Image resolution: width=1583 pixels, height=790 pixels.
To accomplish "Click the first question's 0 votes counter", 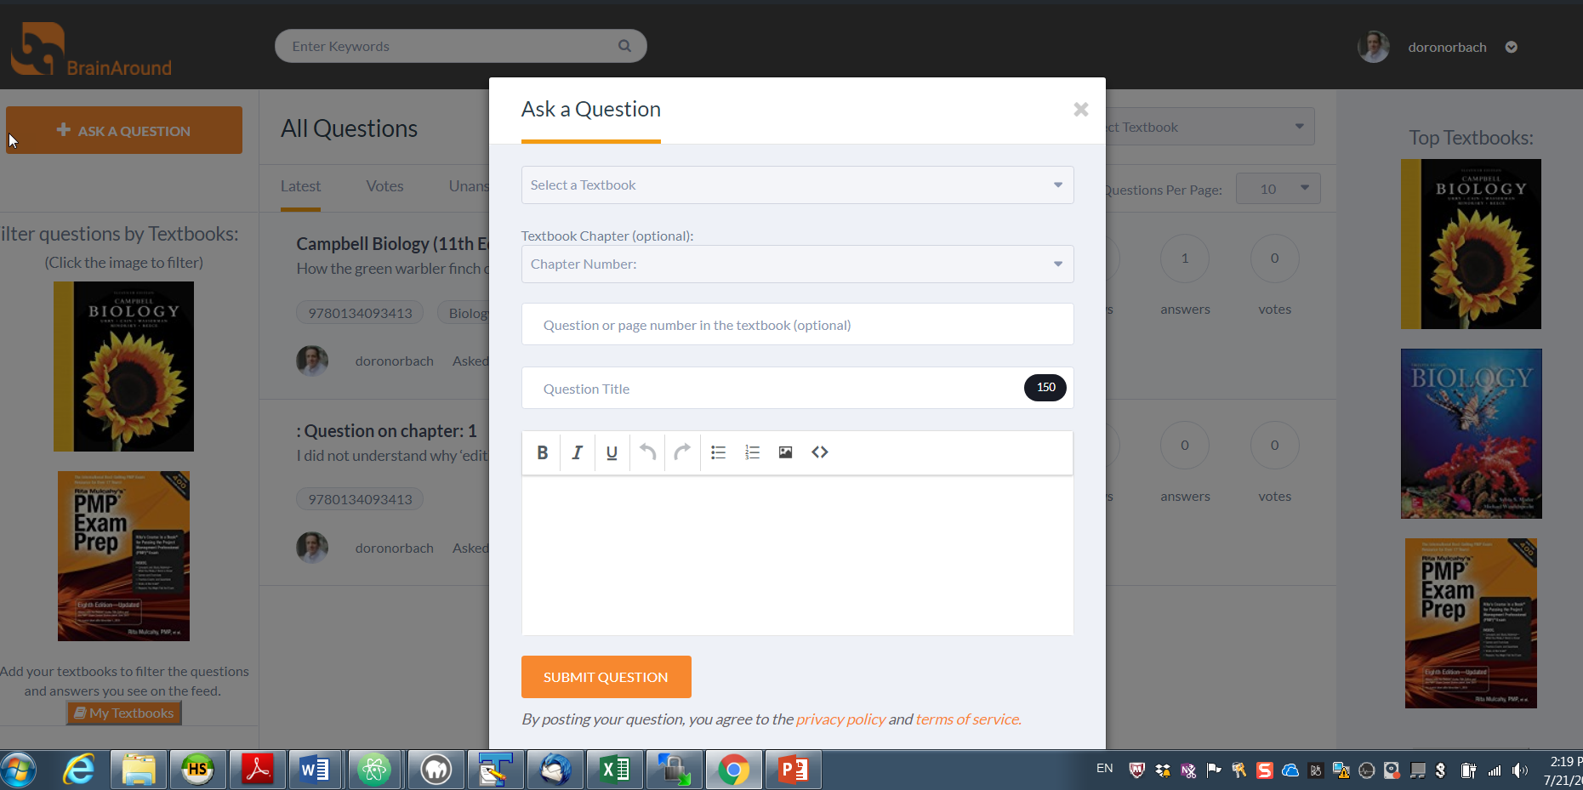I will pyautogui.click(x=1274, y=259).
